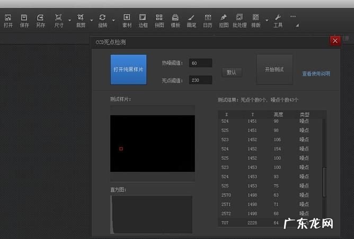Open the 边框 (Border) tool
The height and width of the screenshot is (239, 354).
[x=143, y=20]
